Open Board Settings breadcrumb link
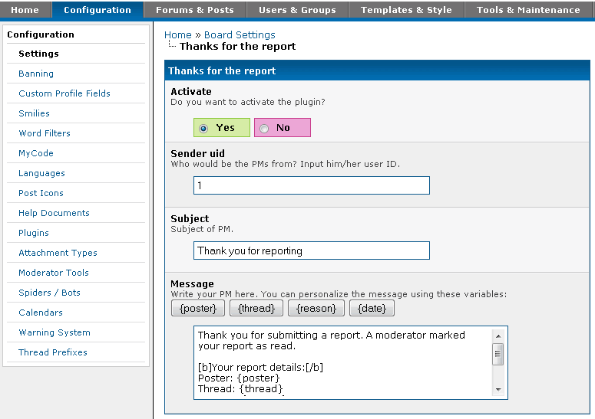This screenshot has width=595, height=419. click(x=240, y=34)
